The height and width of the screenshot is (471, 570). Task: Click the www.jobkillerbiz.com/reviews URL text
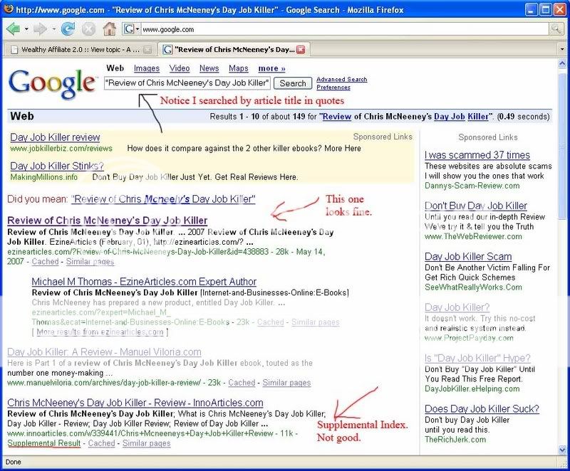click(x=61, y=149)
